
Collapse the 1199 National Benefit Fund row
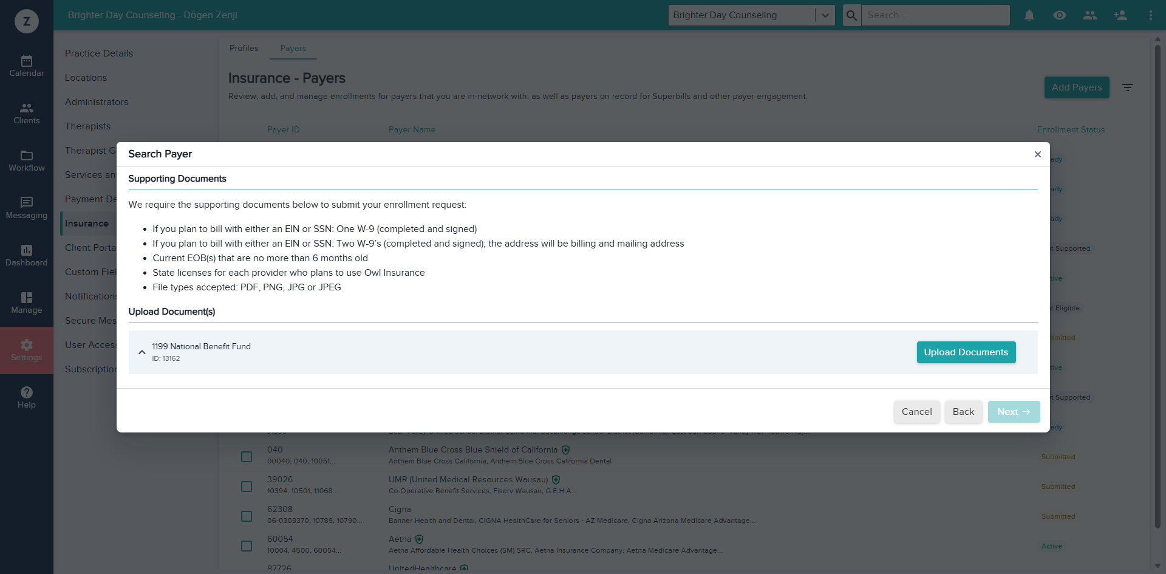point(142,352)
